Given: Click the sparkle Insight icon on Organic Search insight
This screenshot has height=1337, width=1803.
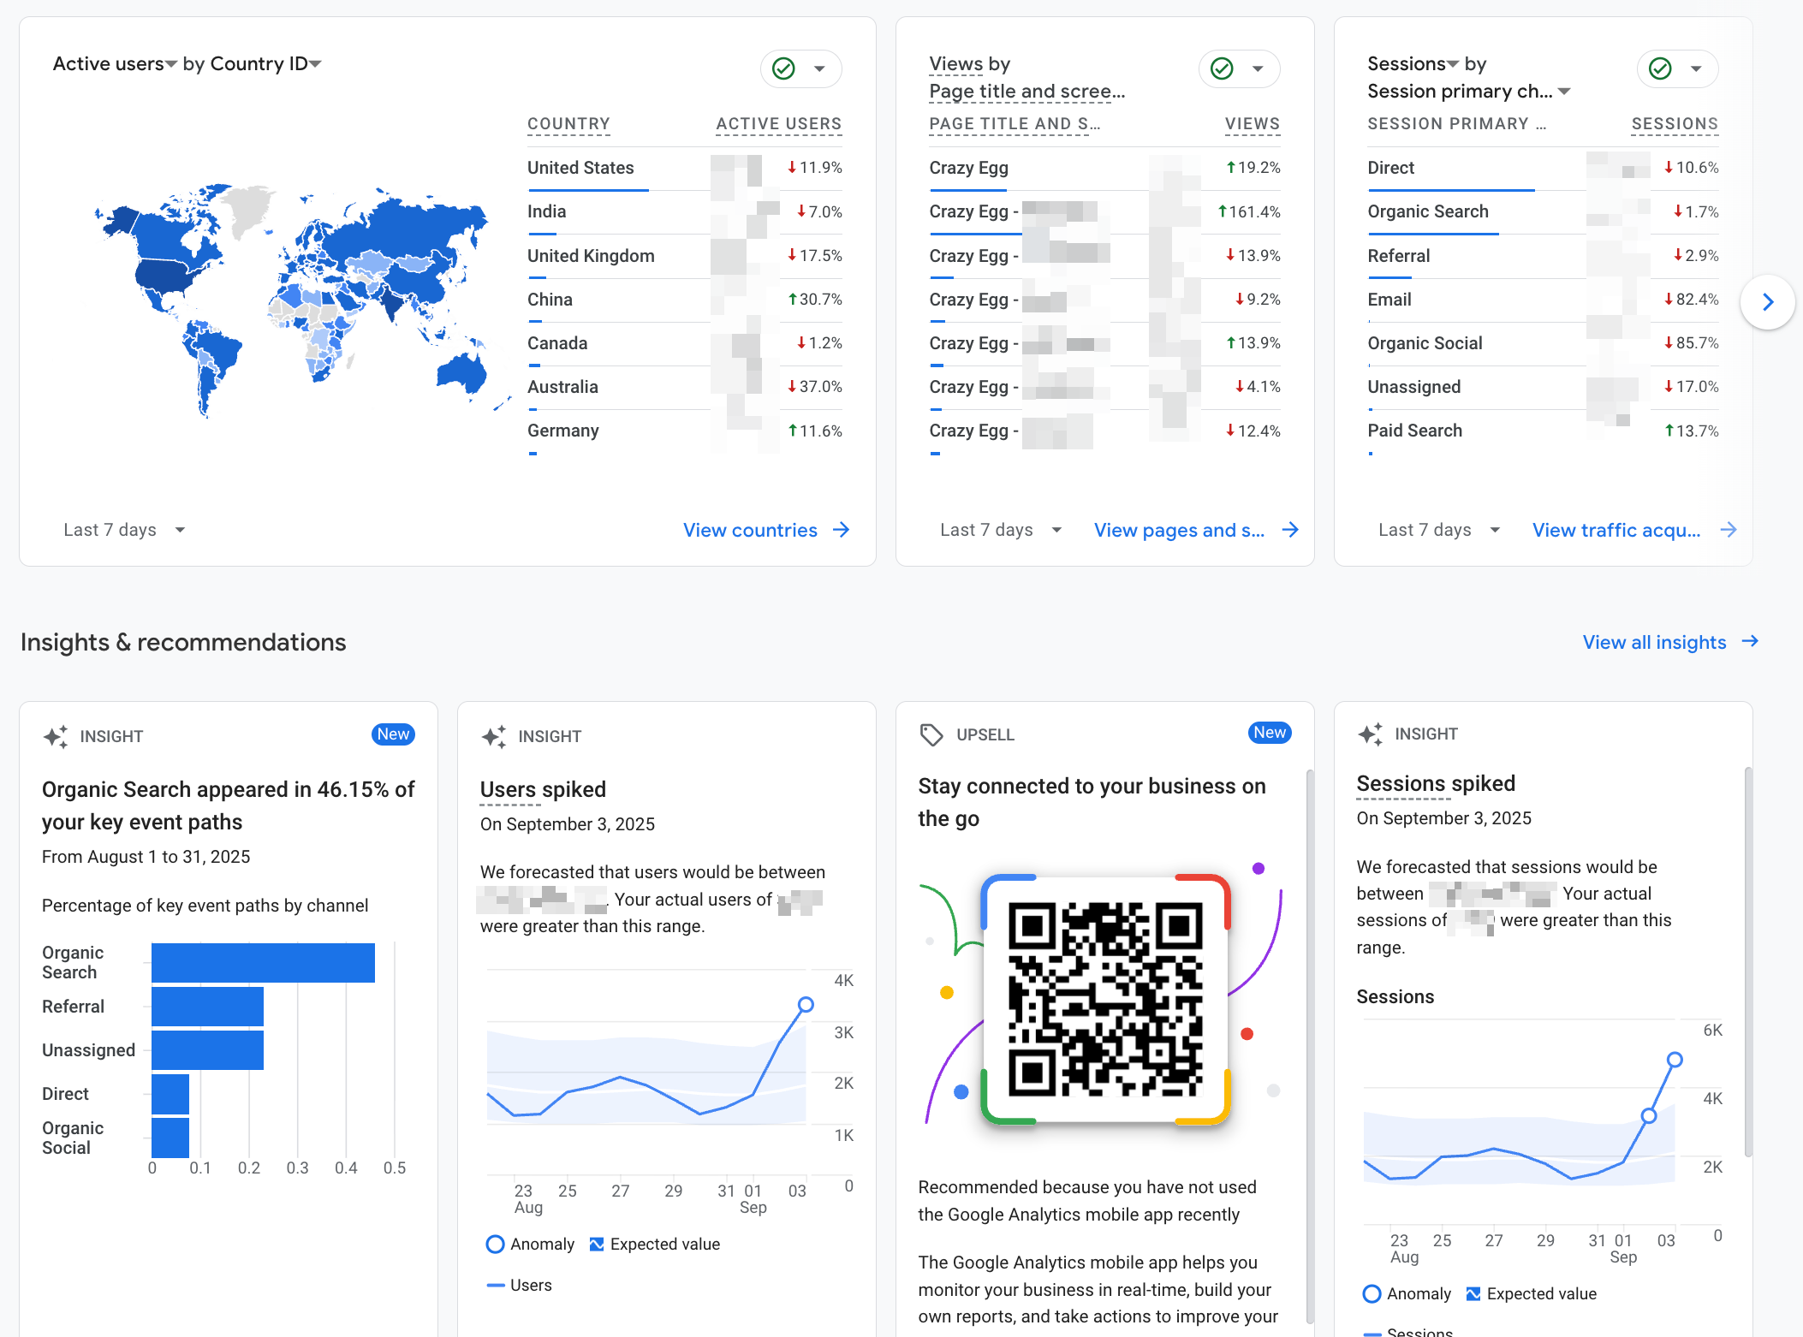Looking at the screenshot, I should coord(55,735).
